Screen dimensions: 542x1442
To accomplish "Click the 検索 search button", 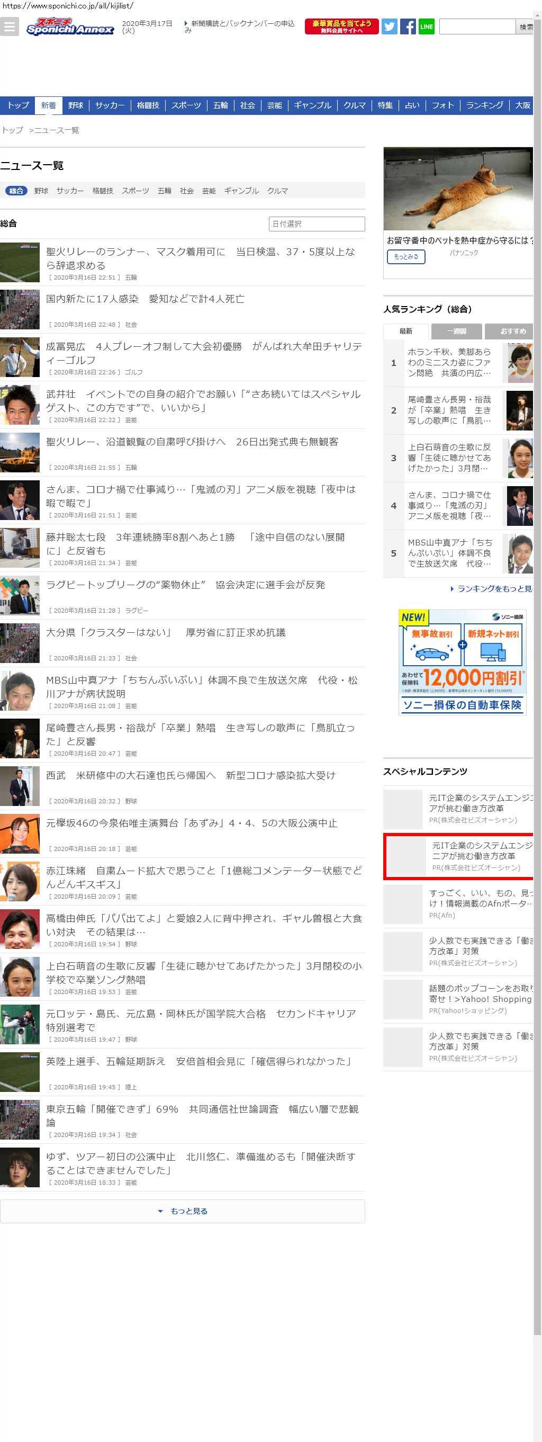I will point(525,26).
